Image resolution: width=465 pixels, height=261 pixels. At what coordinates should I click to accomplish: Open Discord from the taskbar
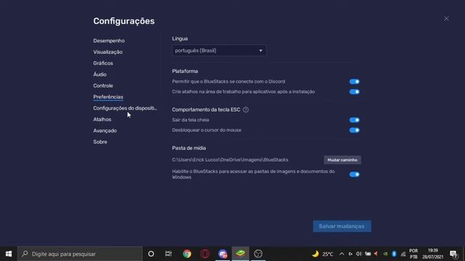(222, 254)
